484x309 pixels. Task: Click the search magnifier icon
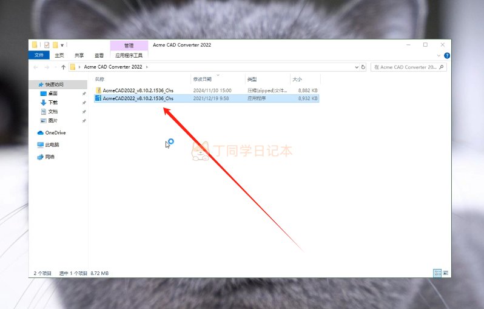pyautogui.click(x=442, y=67)
